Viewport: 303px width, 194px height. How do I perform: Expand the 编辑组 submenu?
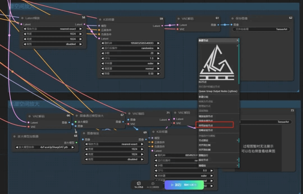point(218,166)
